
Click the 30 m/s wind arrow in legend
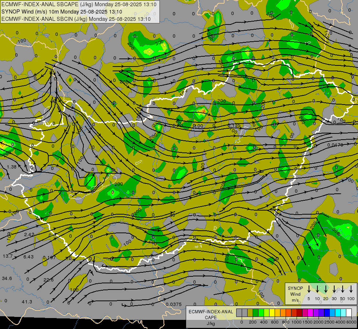(x=334, y=289)
